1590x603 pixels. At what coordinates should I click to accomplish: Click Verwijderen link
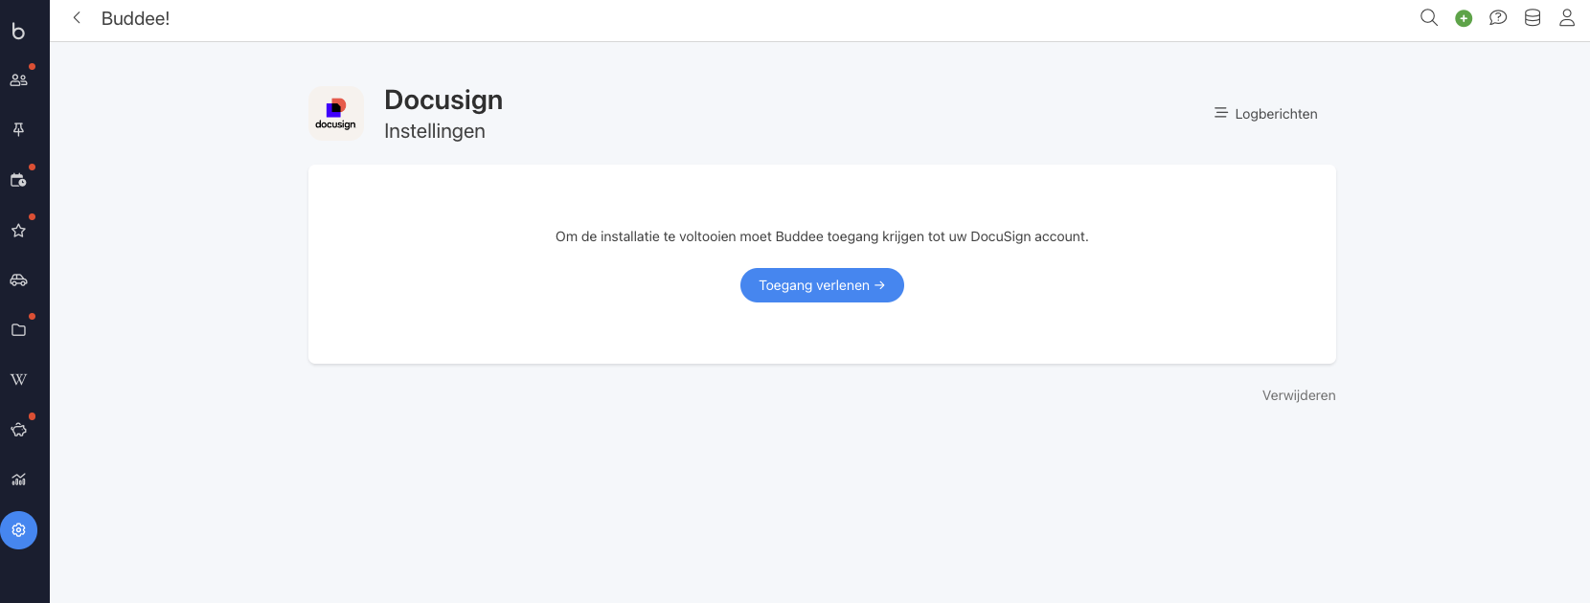point(1299,395)
